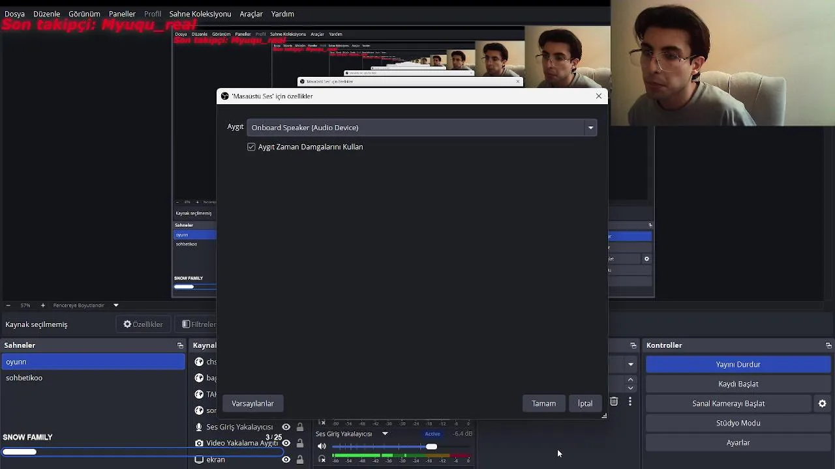Screen dimensions: 835x469
Task: Click the sor browser source icon
Action: coord(199,410)
